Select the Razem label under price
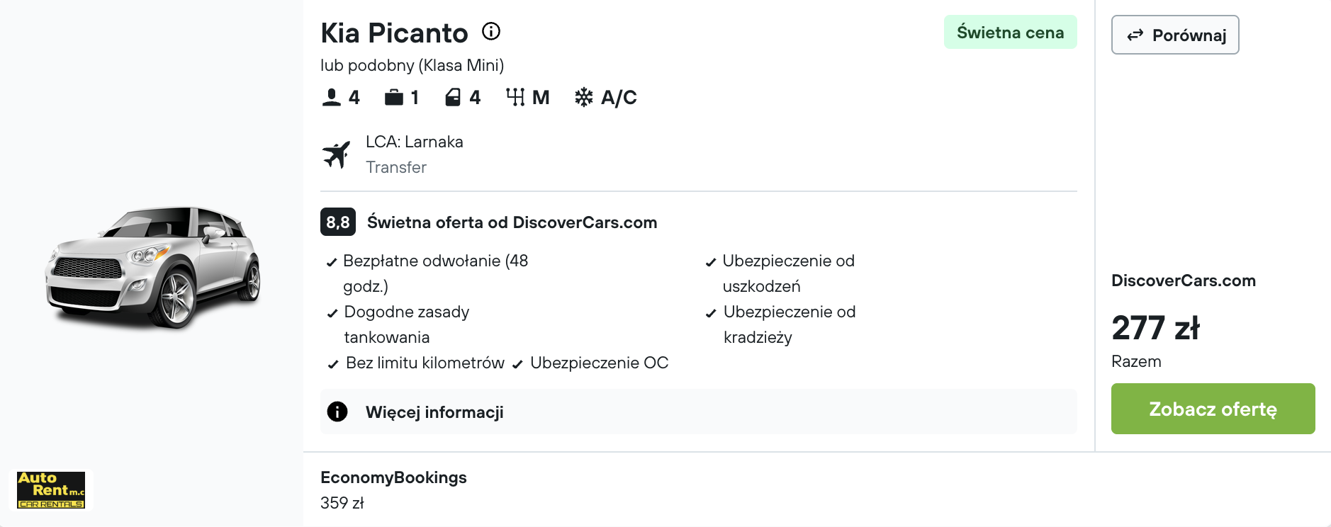 1136,361
